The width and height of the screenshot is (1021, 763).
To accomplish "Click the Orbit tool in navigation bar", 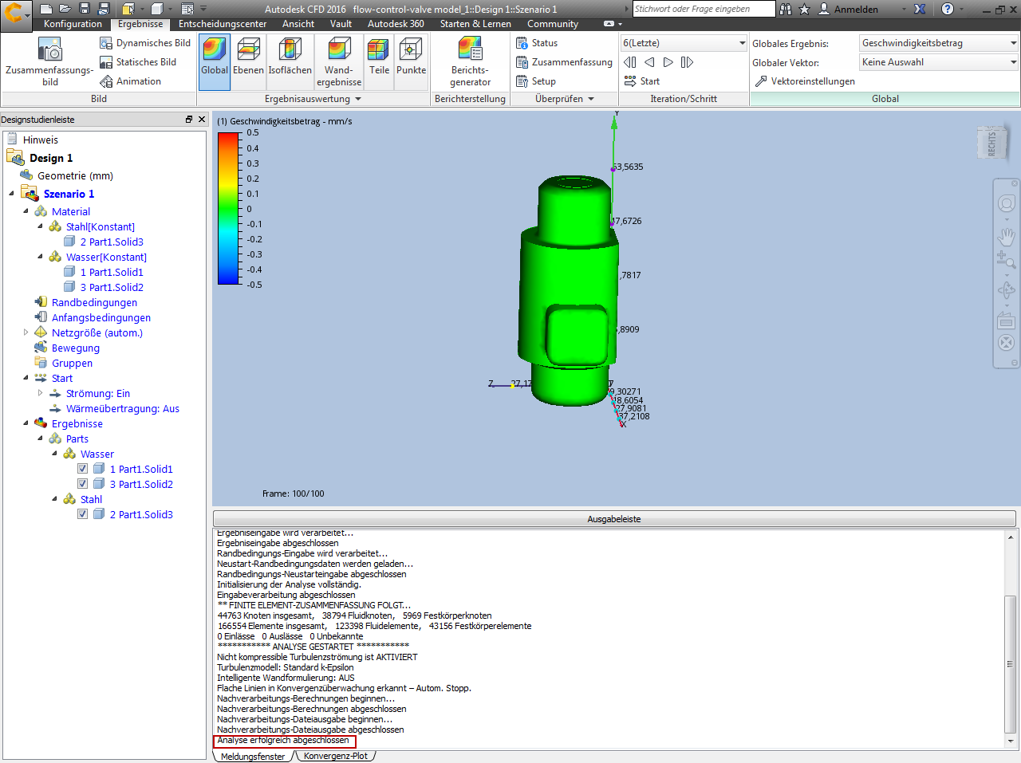I will (1006, 290).
